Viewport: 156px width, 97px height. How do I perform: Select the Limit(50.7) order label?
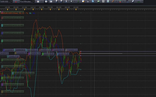pos(21,53)
